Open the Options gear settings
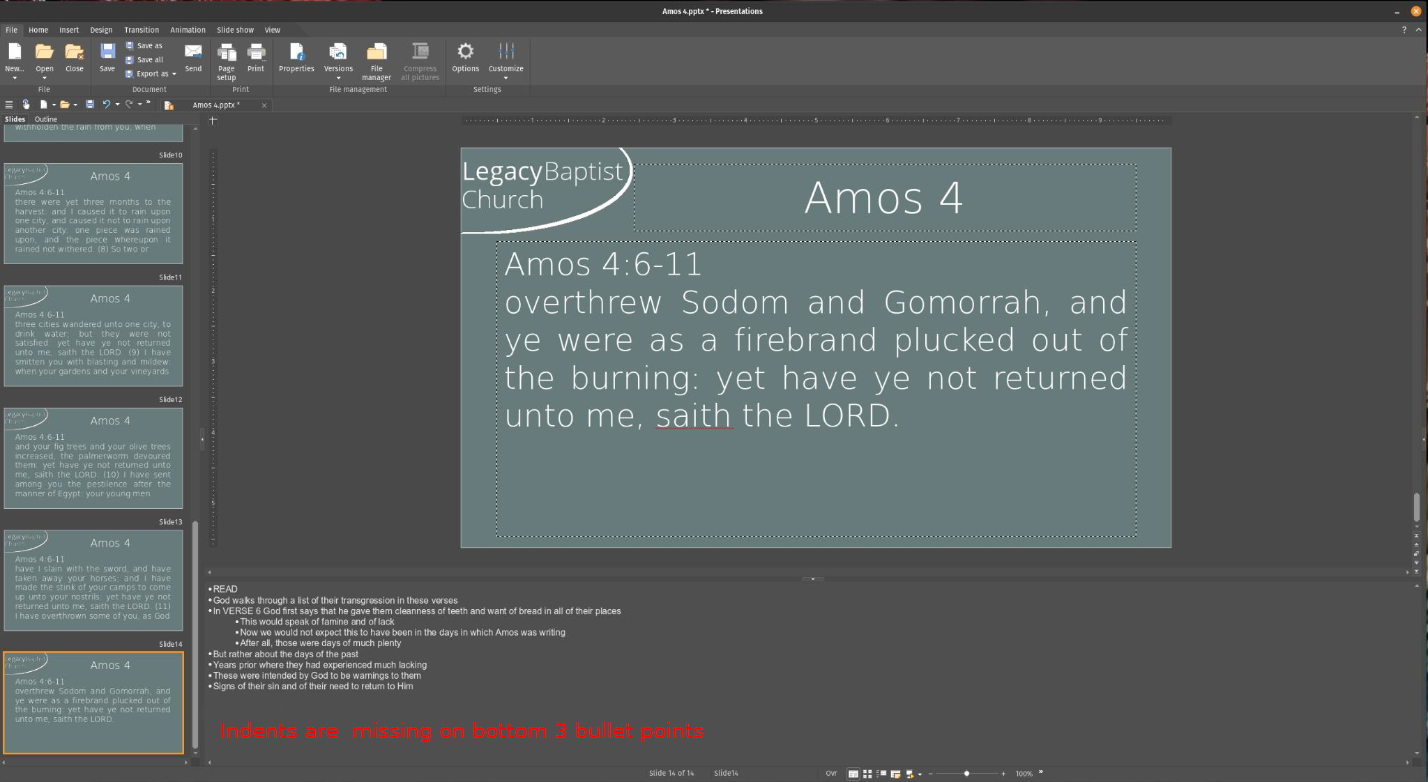This screenshot has height=782, width=1428. pos(465,57)
